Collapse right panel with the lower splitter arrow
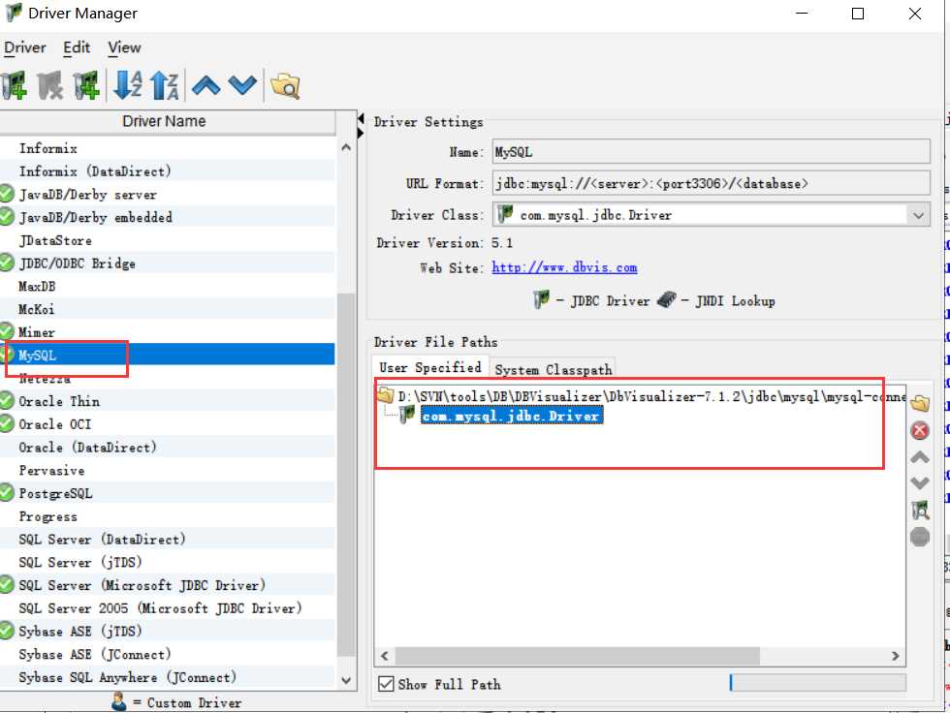This screenshot has width=950, height=713. [361, 132]
